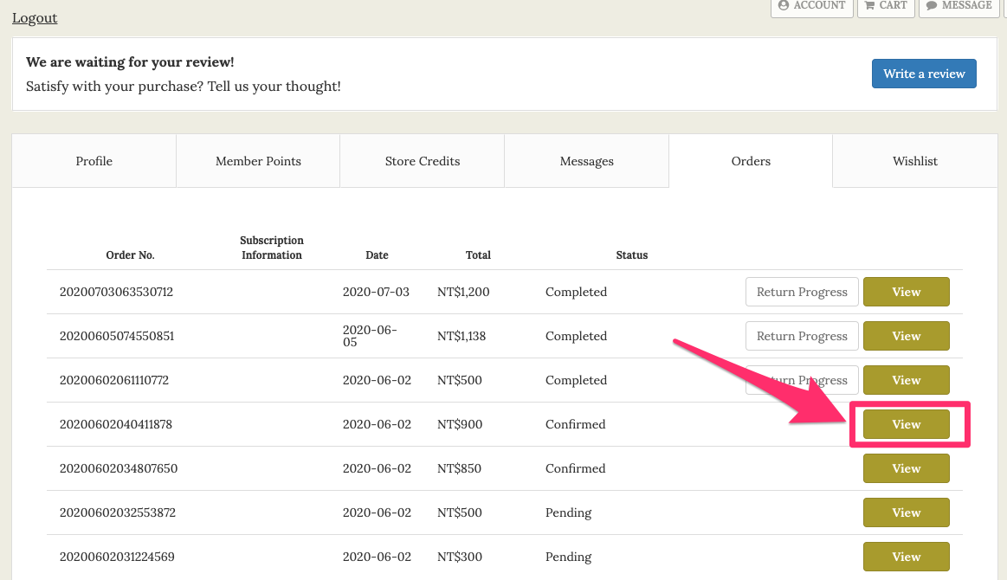The width and height of the screenshot is (1007, 580).
Task: Click the date 2020-07-03
Action: click(376, 292)
